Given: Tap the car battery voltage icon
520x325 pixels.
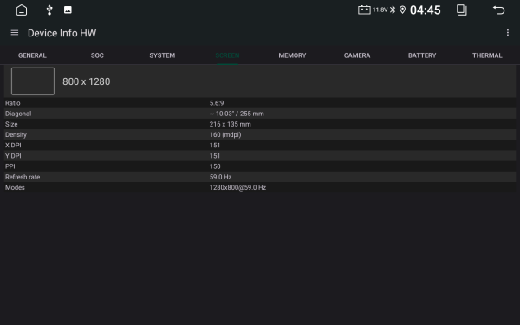Looking at the screenshot, I should click(364, 10).
